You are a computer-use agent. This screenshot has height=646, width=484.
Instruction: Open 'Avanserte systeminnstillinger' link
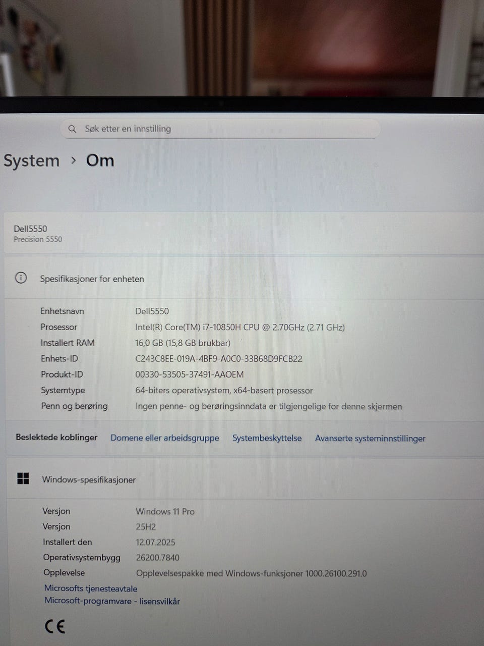pyautogui.click(x=370, y=439)
